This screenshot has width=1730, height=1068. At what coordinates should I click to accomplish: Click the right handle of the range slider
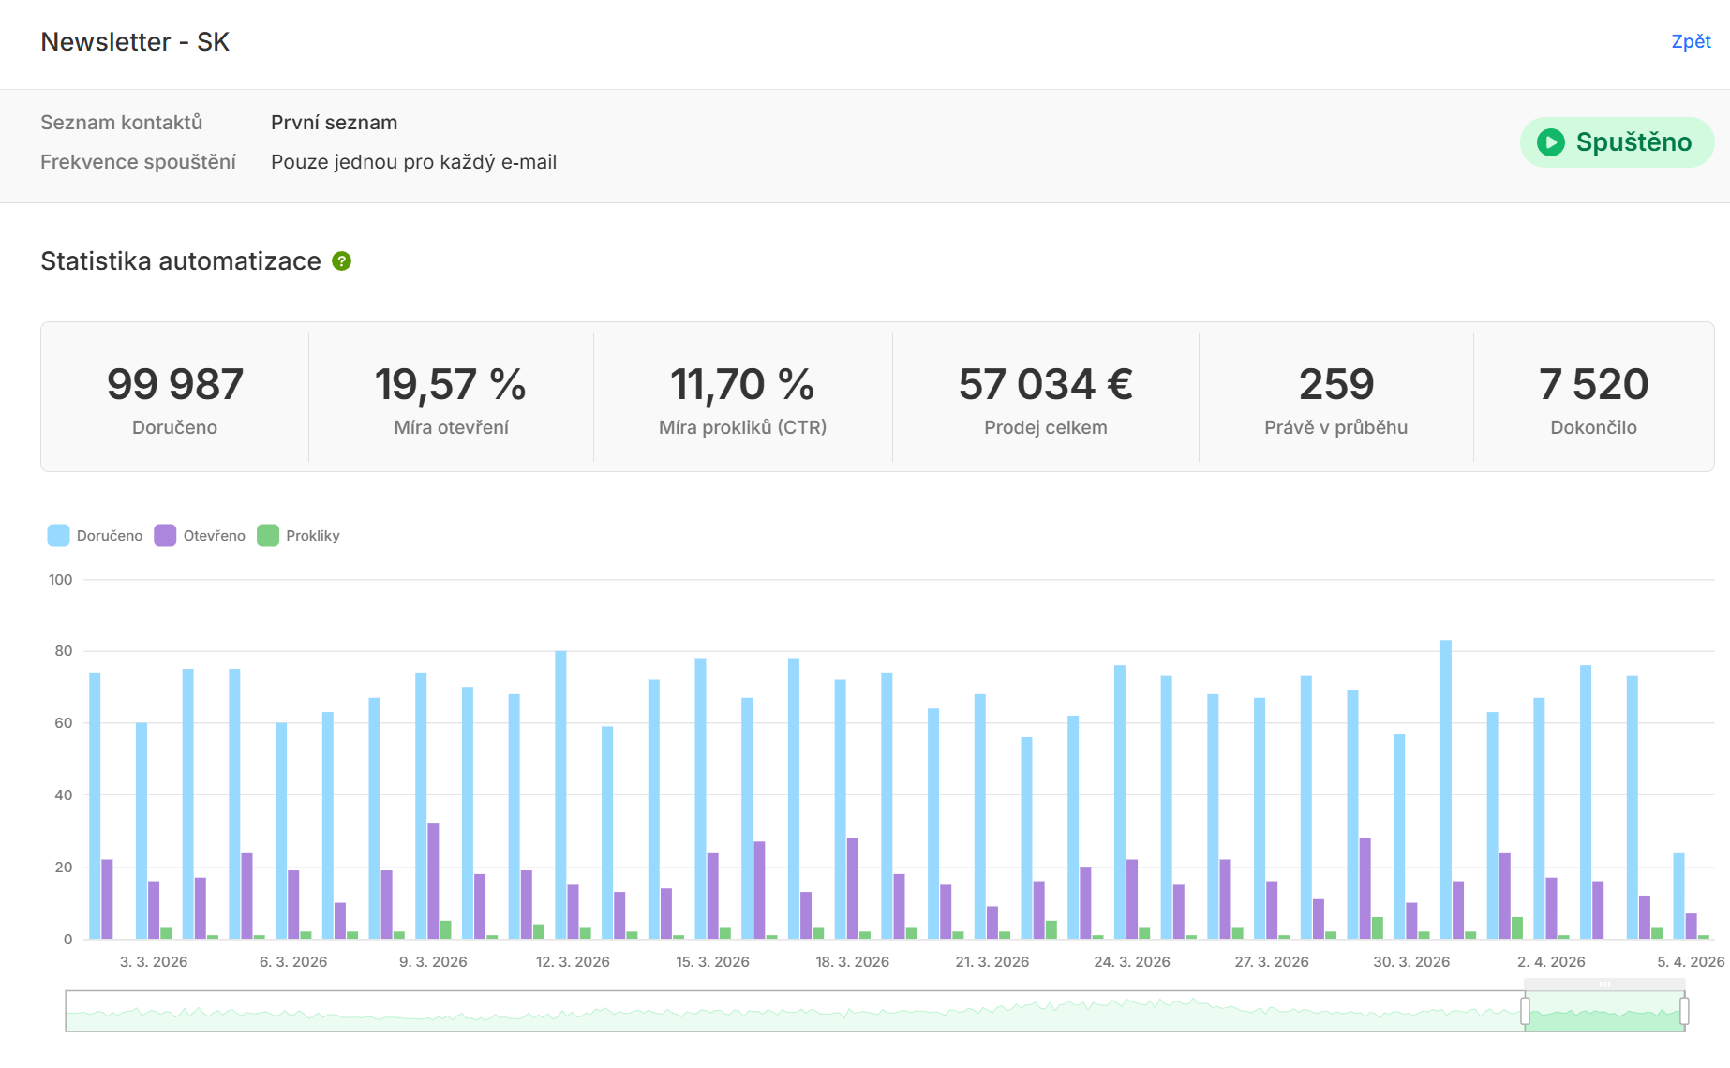click(x=1684, y=1011)
